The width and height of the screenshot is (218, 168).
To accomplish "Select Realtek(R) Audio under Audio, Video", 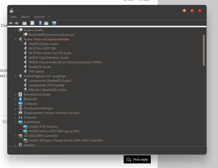I will (40, 67).
